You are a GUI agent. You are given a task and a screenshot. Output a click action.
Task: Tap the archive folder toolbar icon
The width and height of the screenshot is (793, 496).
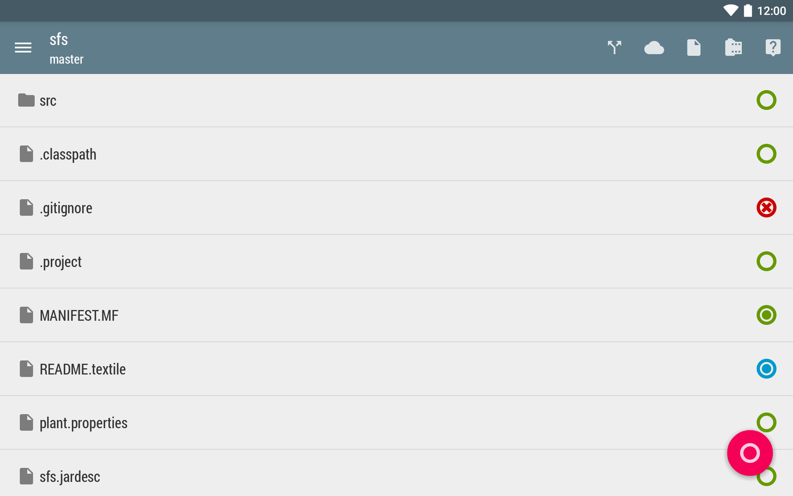(x=734, y=48)
